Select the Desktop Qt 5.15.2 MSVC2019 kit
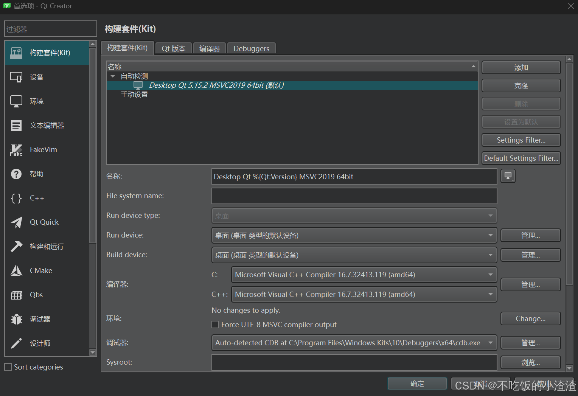The image size is (578, 396). 216,85
